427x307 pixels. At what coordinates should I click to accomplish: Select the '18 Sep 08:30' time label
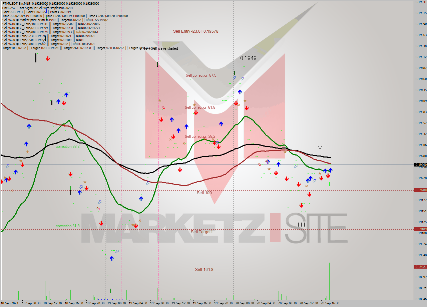pyautogui.click(x=31, y=303)
